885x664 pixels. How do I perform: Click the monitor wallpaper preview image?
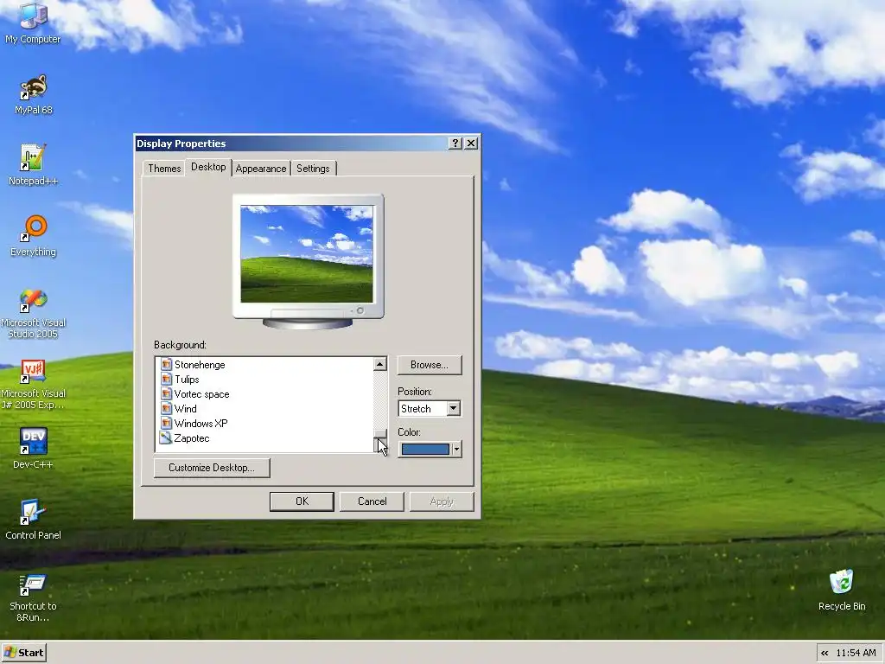pos(307,254)
